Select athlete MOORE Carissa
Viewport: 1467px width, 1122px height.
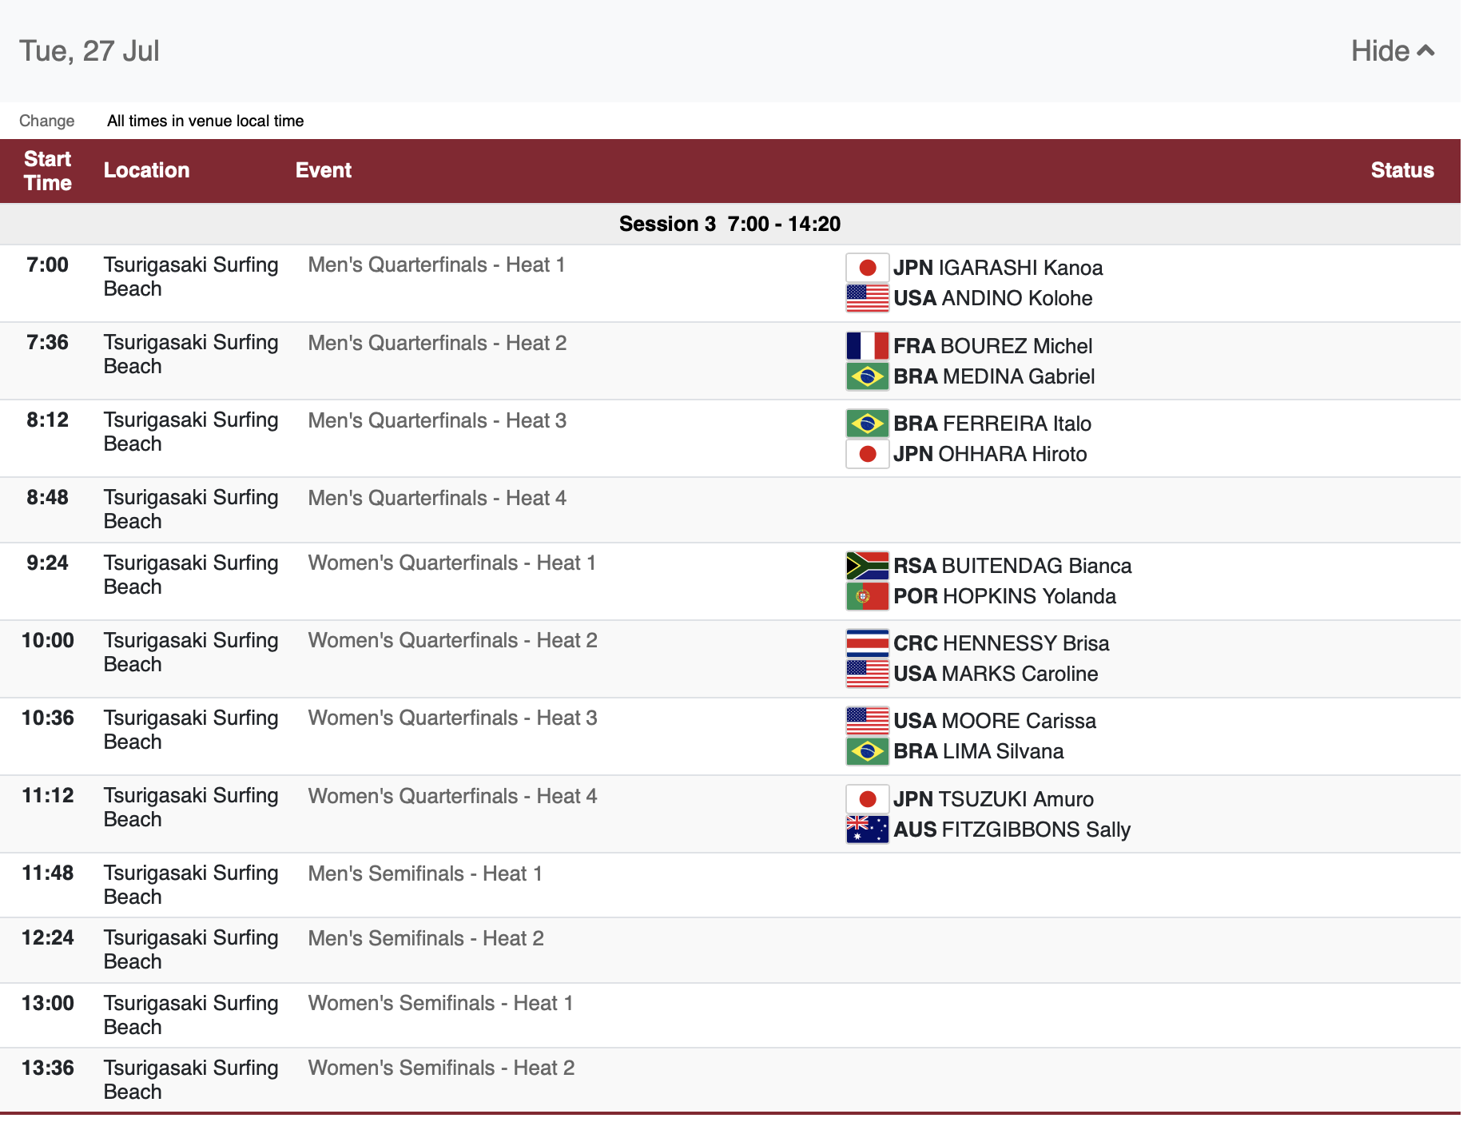click(995, 721)
